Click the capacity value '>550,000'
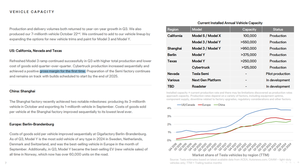306x168 pixels. pyautogui.click(x=249, y=42)
